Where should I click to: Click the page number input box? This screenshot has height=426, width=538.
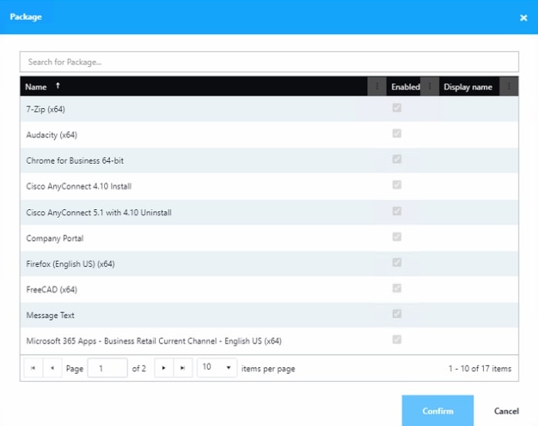(x=107, y=368)
